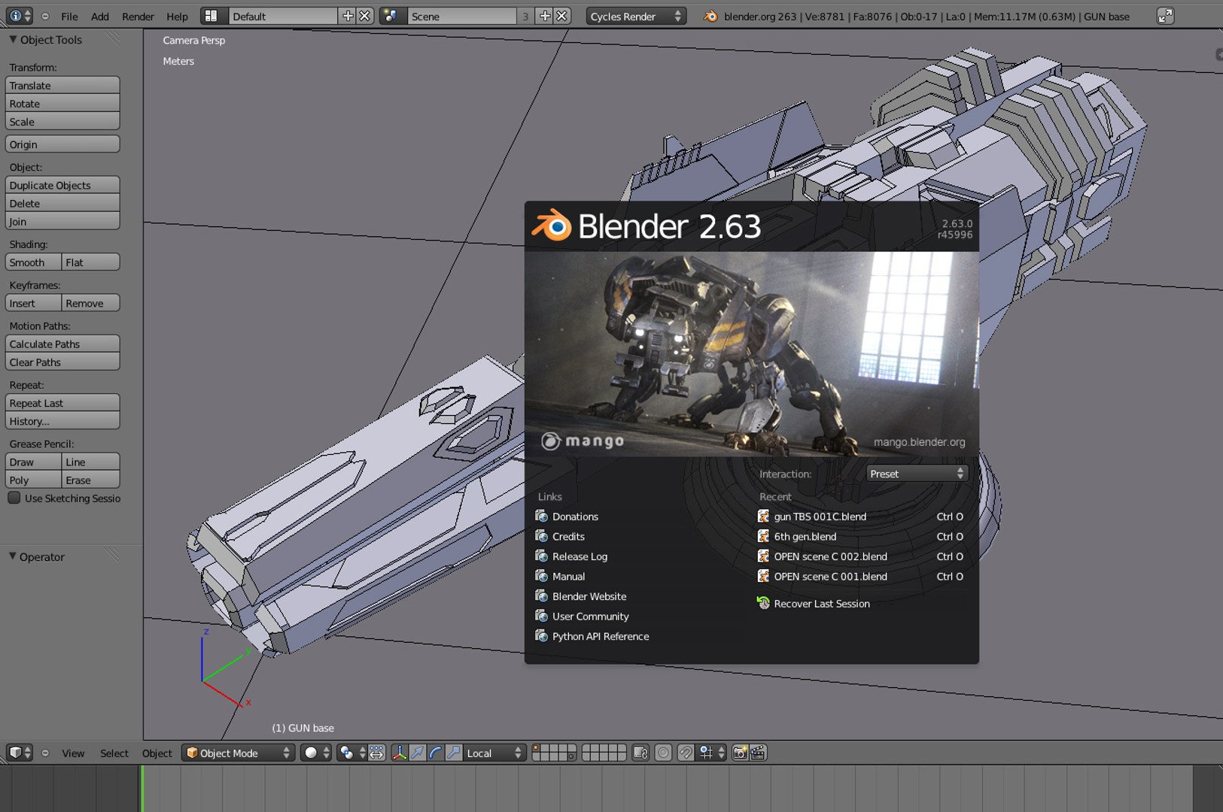The image size is (1223, 812).
Task: Click the Insert keyframes button
Action: click(x=34, y=302)
